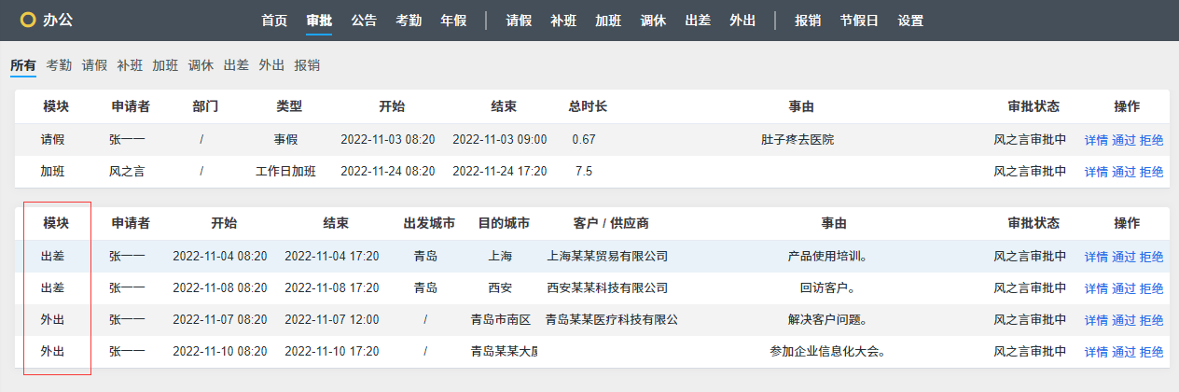Click 通过 for 工作日加班 overtime row
Viewport: 1179px width, 392px height.
(1124, 172)
